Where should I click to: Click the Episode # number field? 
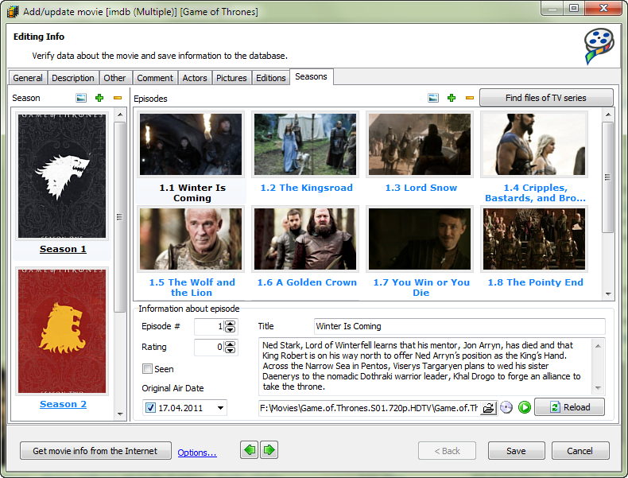(x=210, y=327)
